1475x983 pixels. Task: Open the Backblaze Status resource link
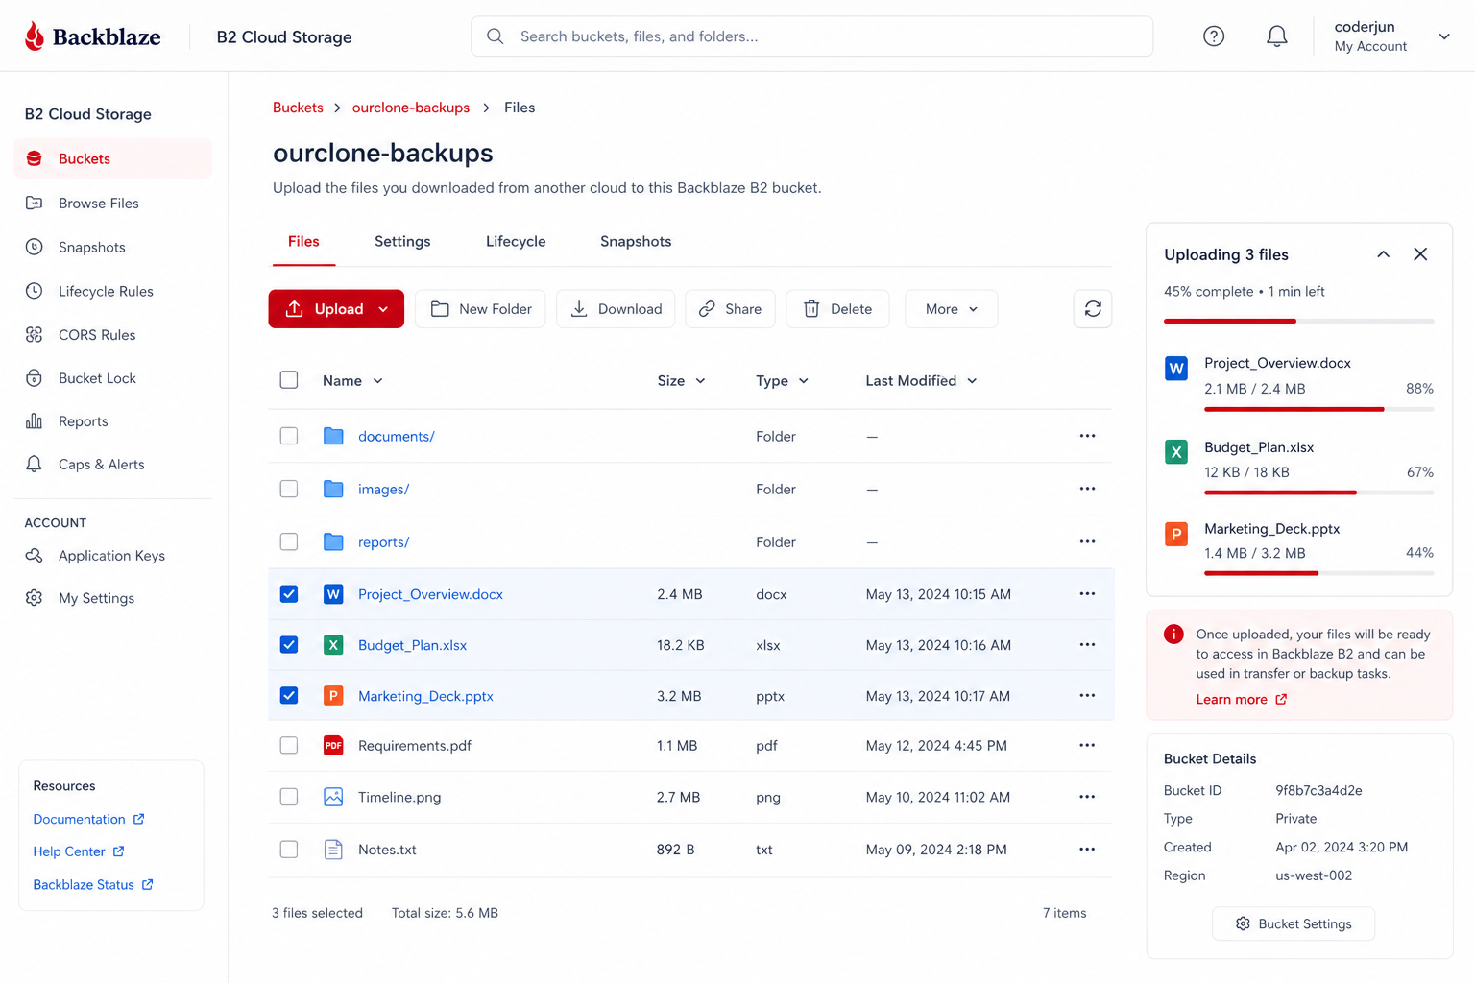coord(93,885)
